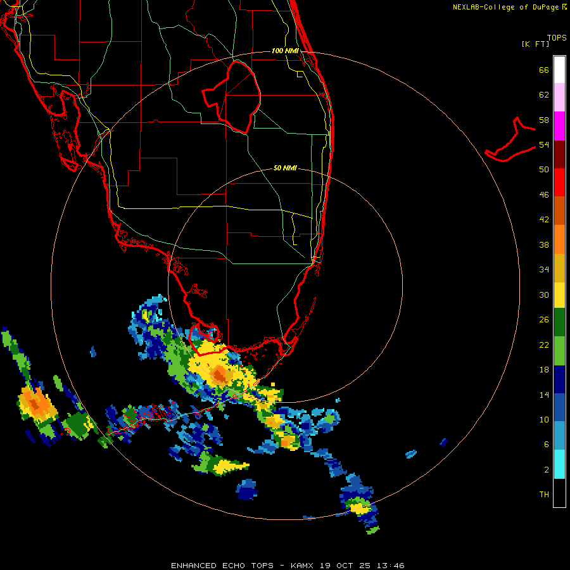Click the [K FT] units label
The image size is (570, 570).
point(535,44)
